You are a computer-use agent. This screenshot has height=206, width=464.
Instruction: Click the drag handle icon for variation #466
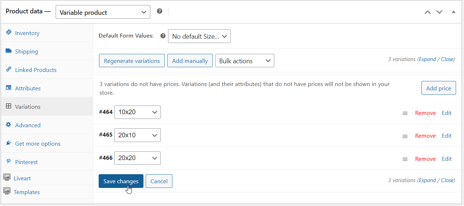(x=405, y=159)
